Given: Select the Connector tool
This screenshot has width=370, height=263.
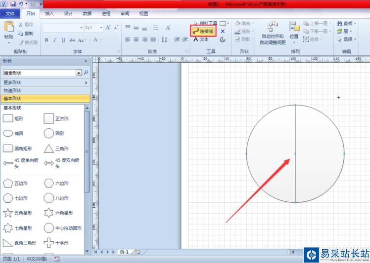Looking at the screenshot, I should (203, 31).
